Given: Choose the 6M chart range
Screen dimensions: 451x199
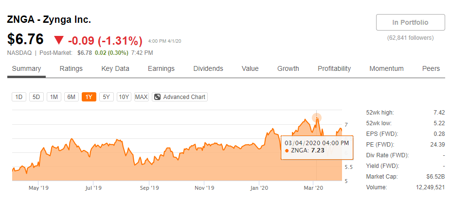Looking at the screenshot, I should coord(72,97).
